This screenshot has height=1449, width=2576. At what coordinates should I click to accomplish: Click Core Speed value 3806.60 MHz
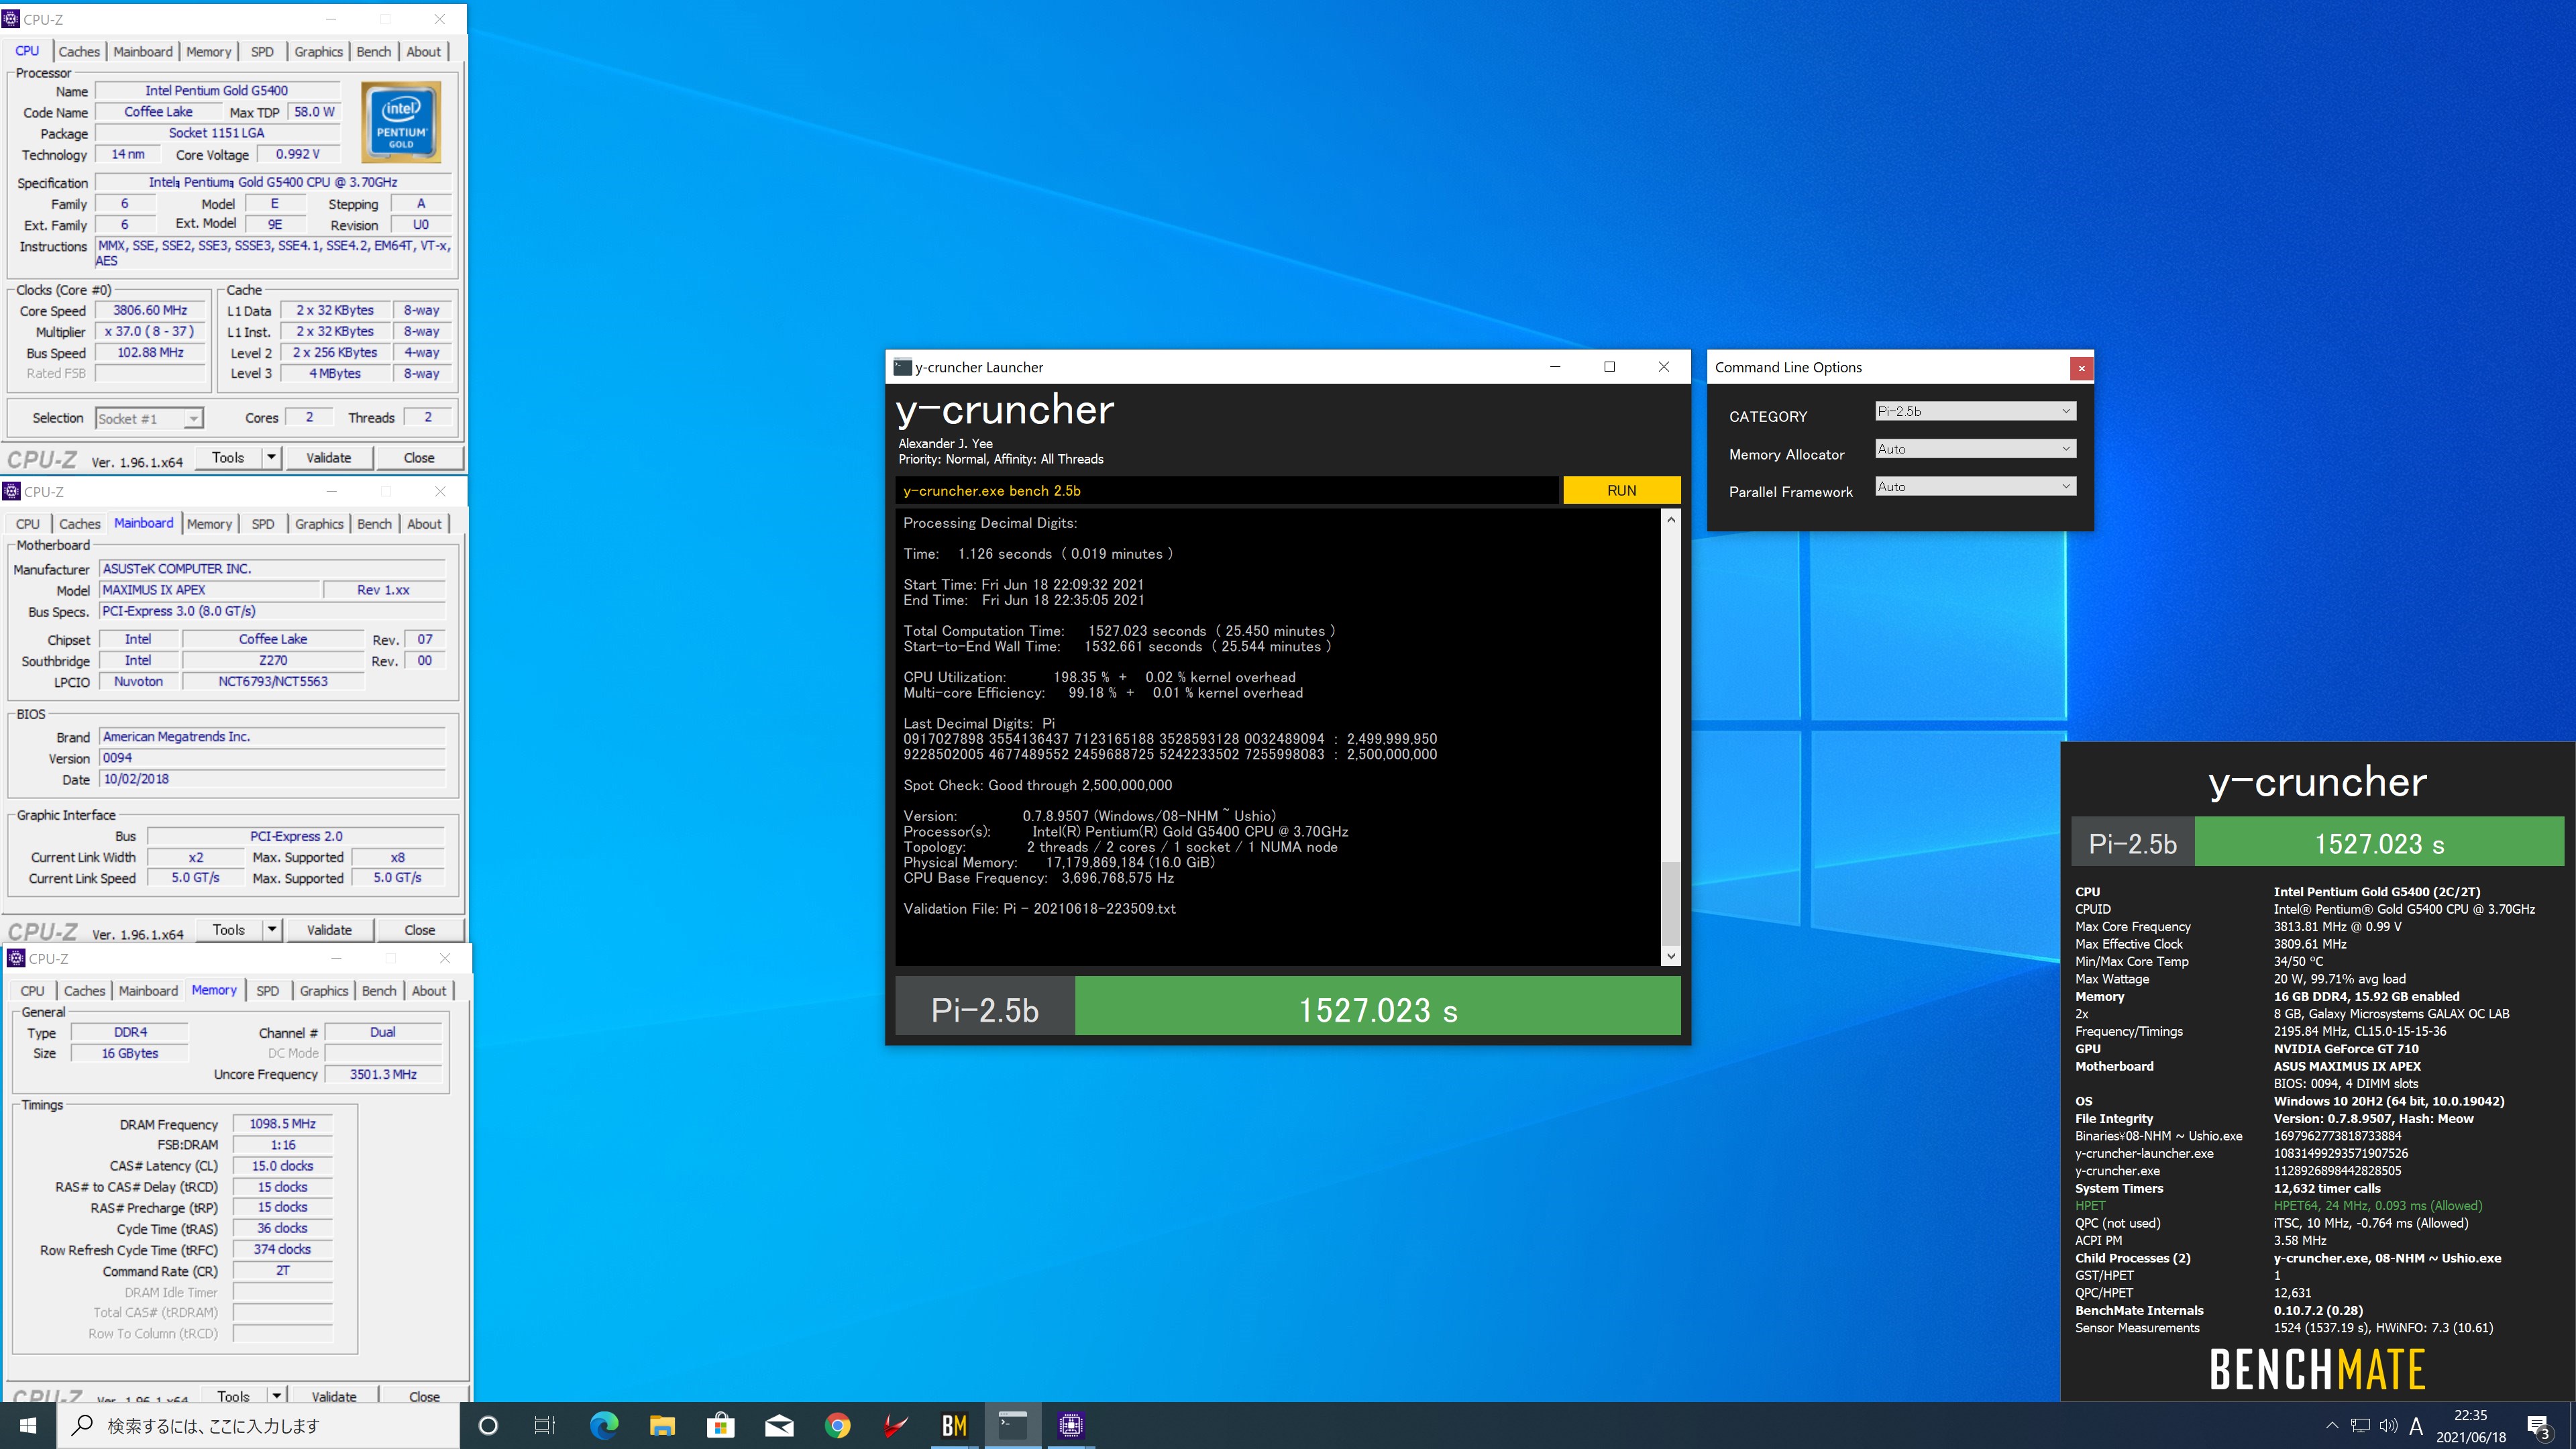150,310
